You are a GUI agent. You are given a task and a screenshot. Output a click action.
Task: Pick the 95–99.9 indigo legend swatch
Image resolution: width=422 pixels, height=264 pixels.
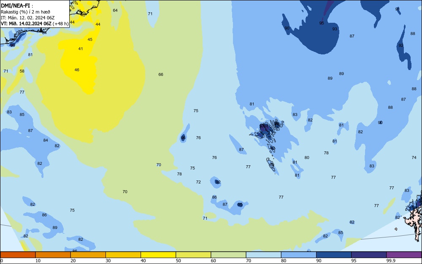pyautogui.click(x=369, y=255)
